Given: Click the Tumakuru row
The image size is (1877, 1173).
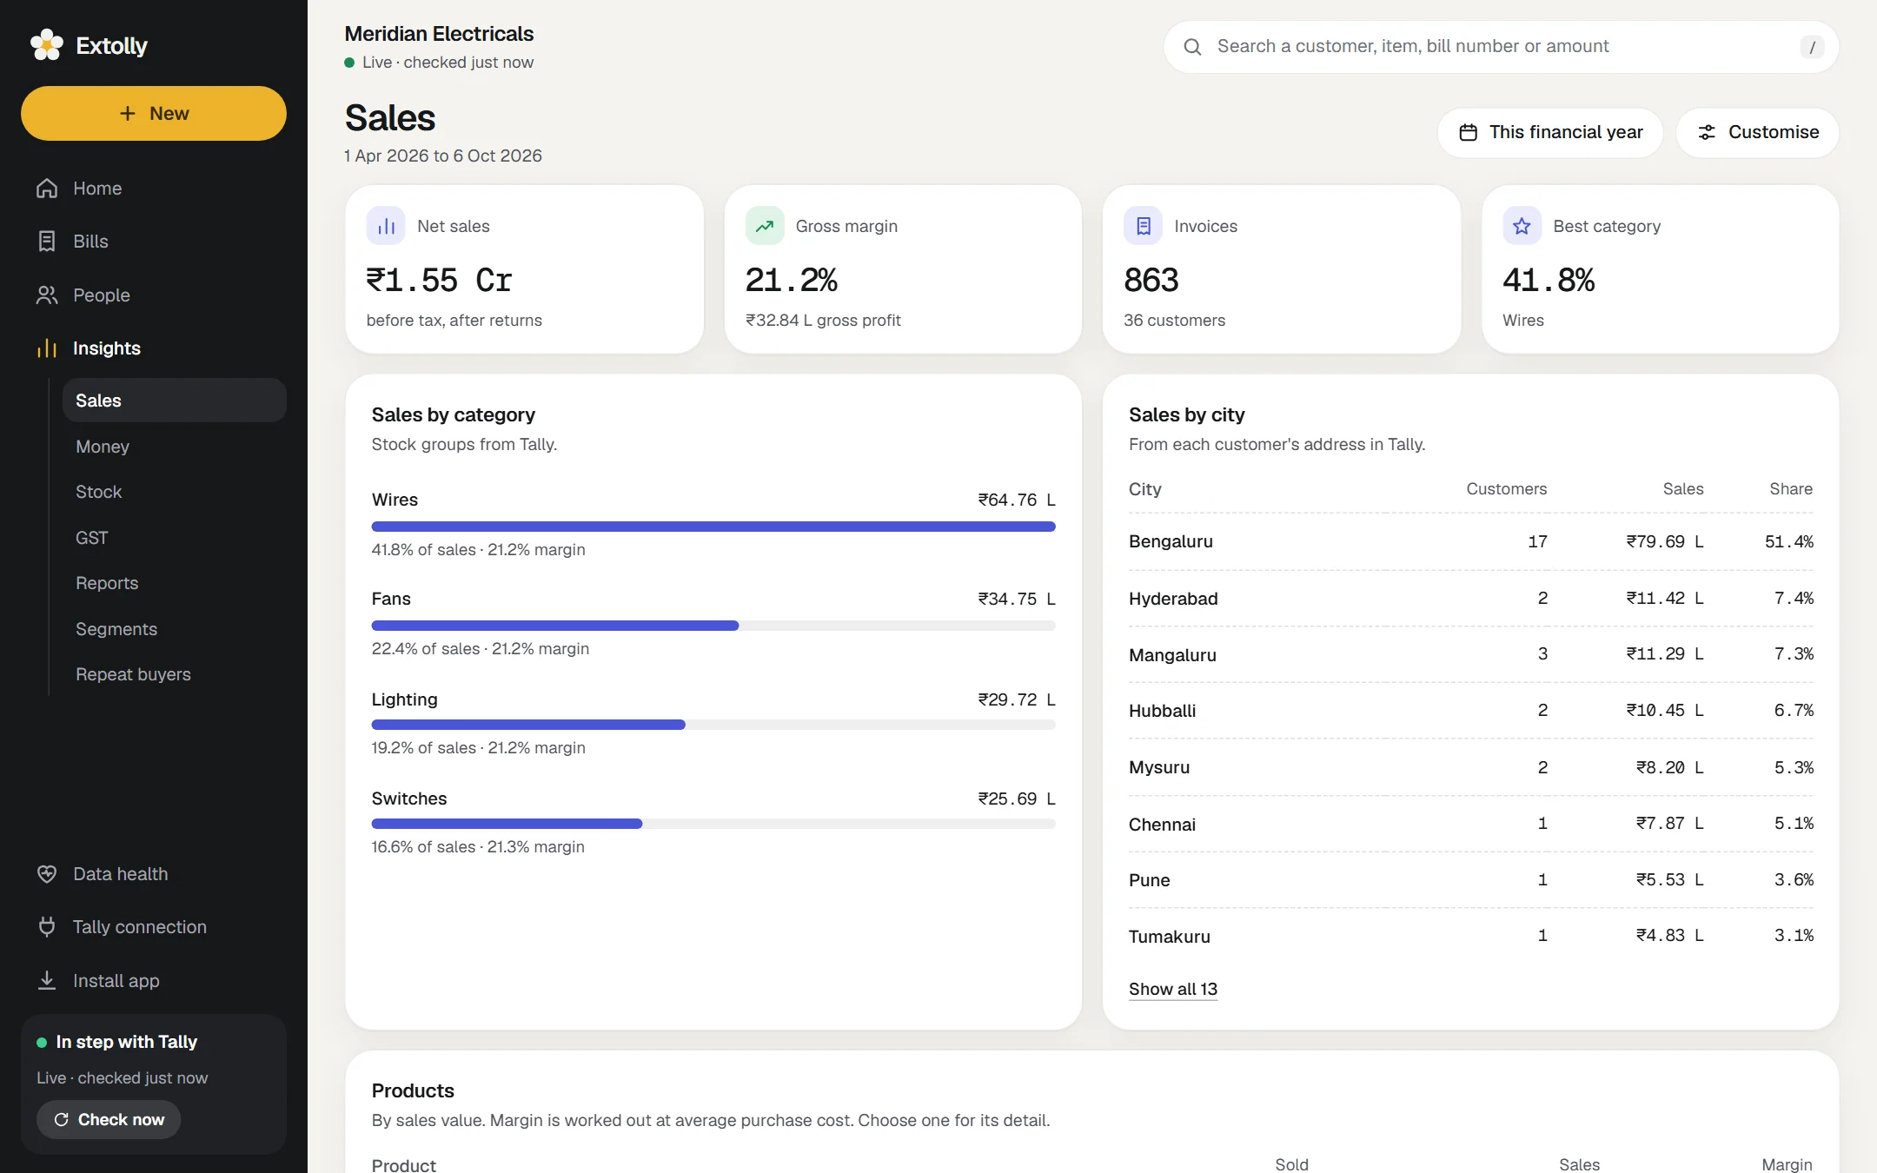Looking at the screenshot, I should [x=1470, y=936].
